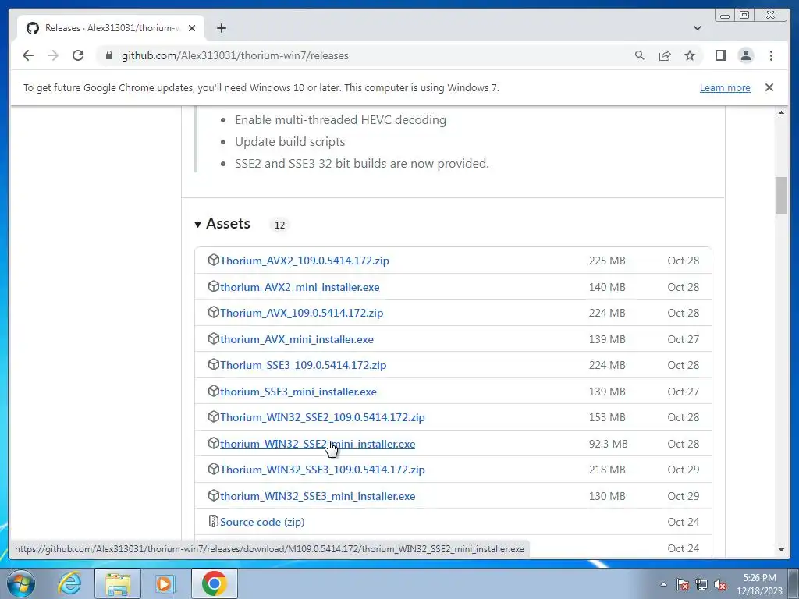Viewport: 799px width, 599px height.
Task: Select Chrome in the taskbar
Action: [214, 583]
